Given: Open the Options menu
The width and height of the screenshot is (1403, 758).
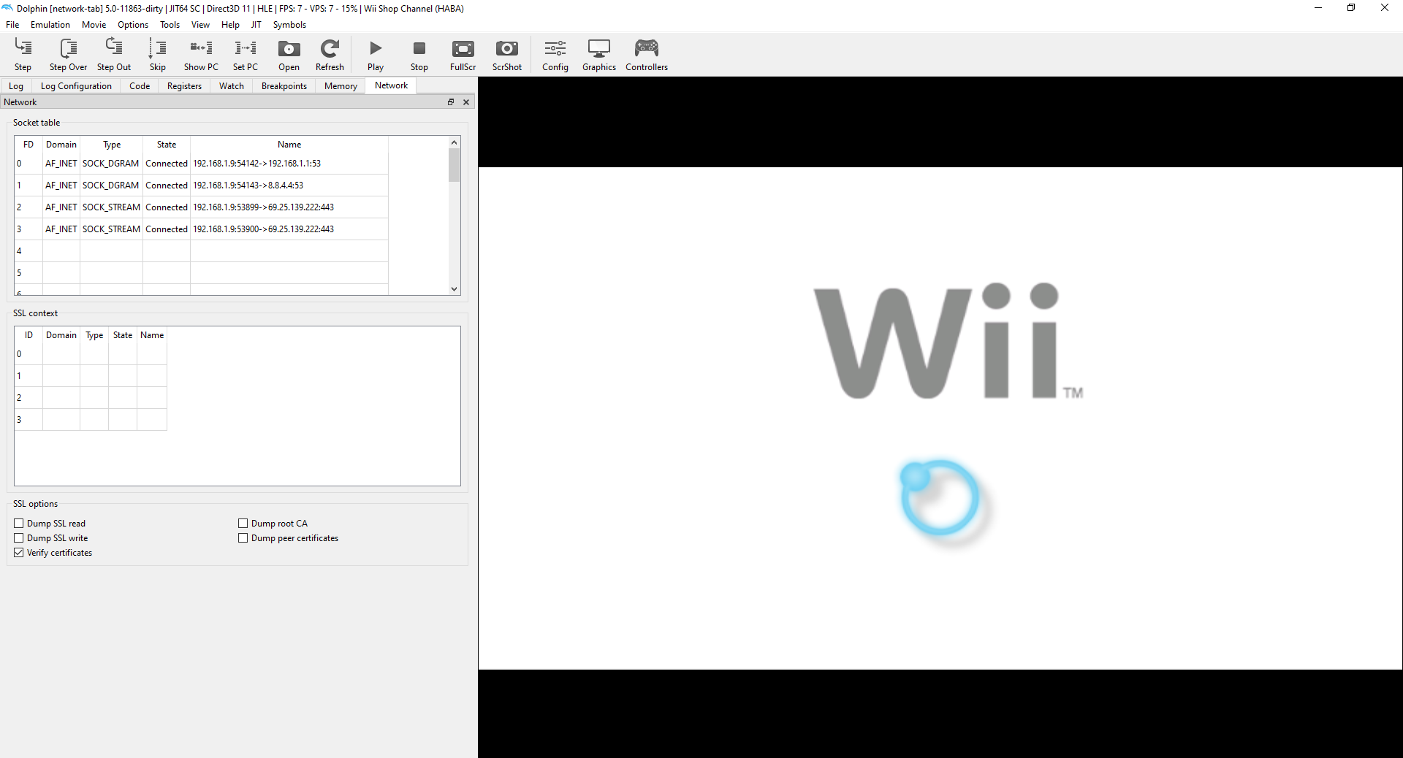Looking at the screenshot, I should [133, 25].
